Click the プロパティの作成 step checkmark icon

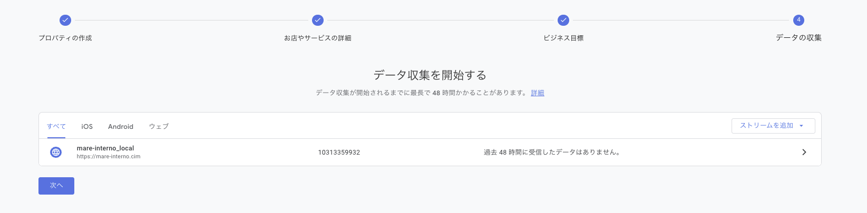tap(65, 20)
